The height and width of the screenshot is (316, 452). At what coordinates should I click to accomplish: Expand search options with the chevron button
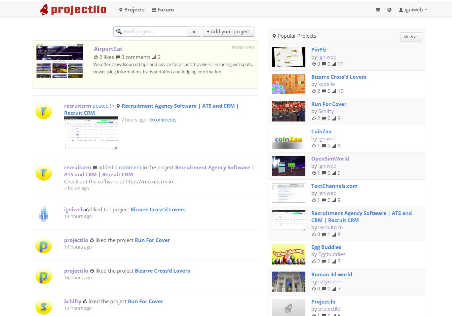(x=194, y=31)
